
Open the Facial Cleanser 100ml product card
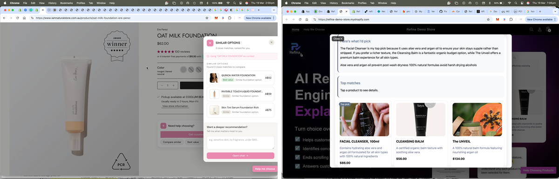(364, 134)
